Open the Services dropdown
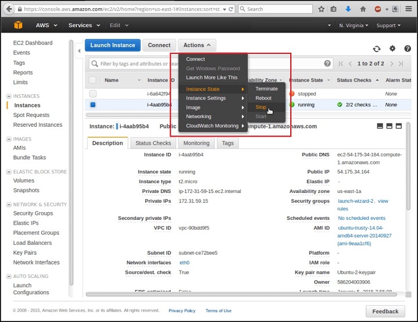 tap(84, 26)
